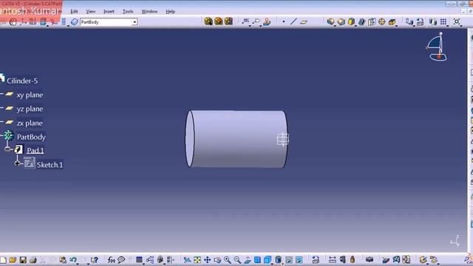Select the Normal View icon
Viewport: 473px width, 266px height.
point(248,259)
